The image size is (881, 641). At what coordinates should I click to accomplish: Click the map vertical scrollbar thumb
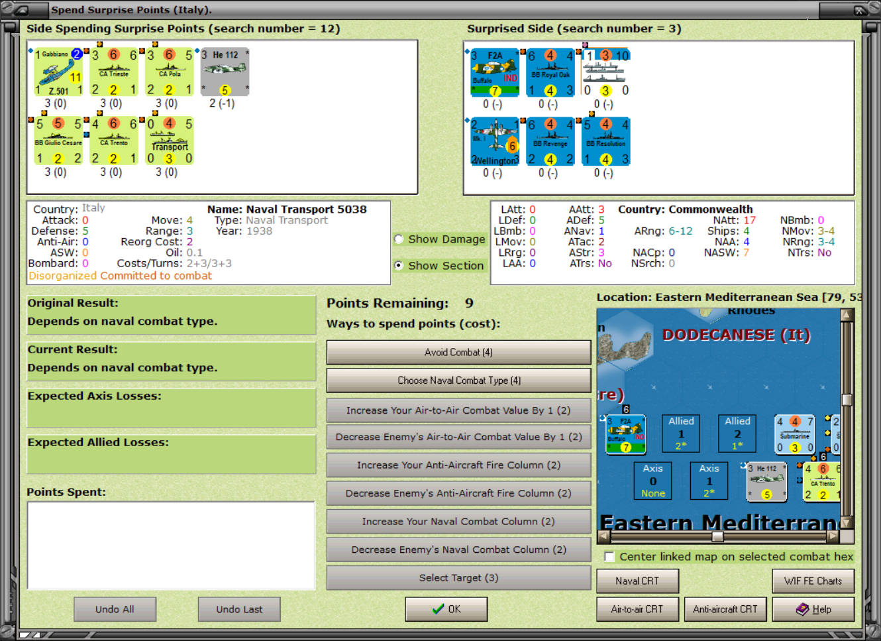click(847, 400)
